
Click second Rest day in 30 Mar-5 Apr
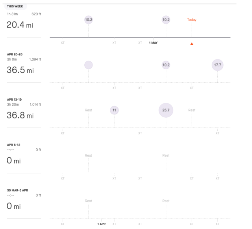166,201
